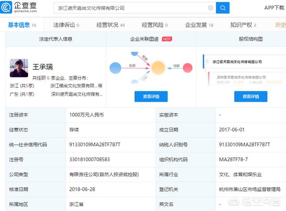Click the 股权结构图 header
Image resolution: width=286 pixels, height=211 pixels.
point(251,39)
